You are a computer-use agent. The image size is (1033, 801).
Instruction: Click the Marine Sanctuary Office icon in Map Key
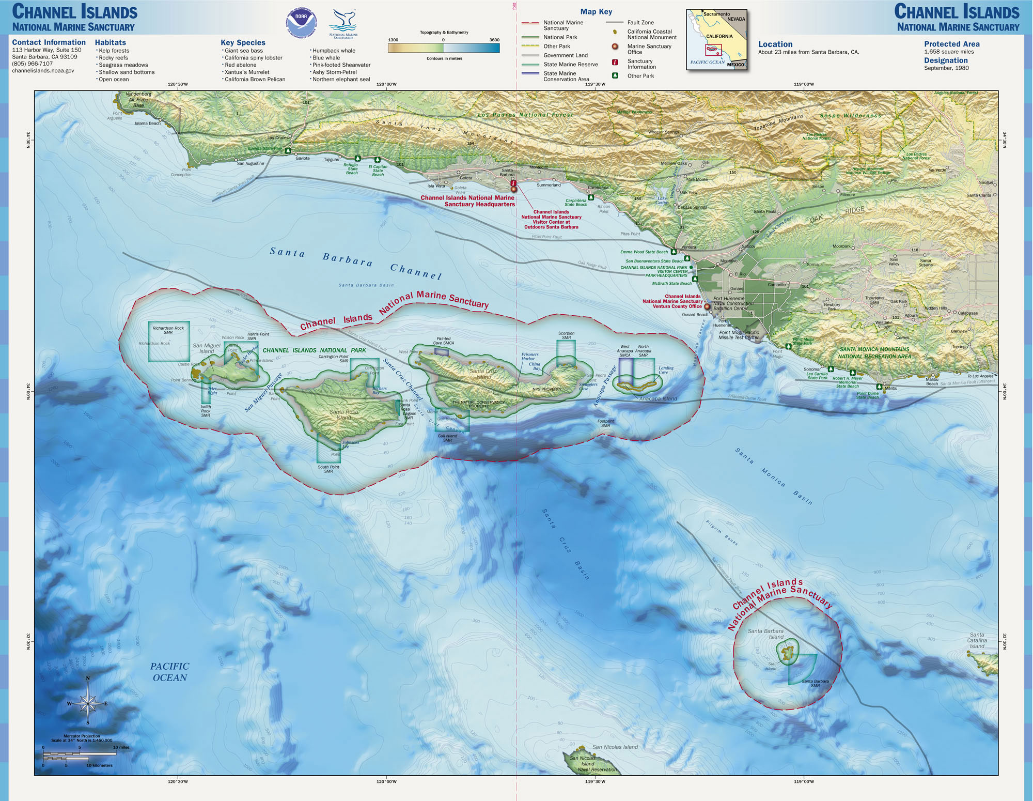(615, 47)
